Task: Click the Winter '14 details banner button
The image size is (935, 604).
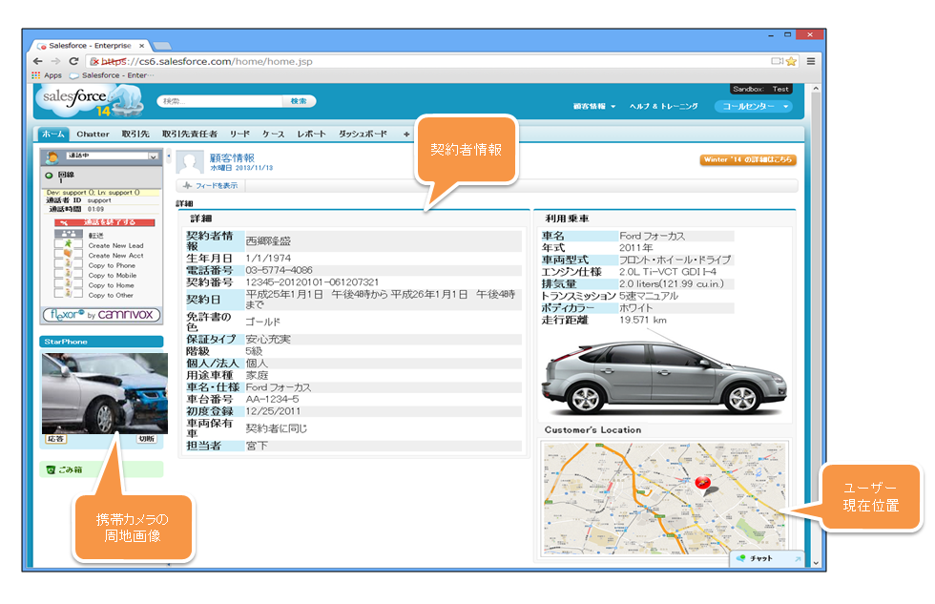Action: point(748,159)
